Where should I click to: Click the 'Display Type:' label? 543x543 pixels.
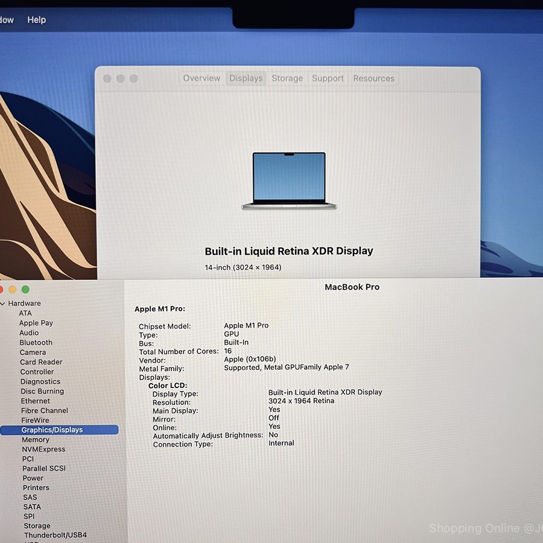[x=176, y=394]
